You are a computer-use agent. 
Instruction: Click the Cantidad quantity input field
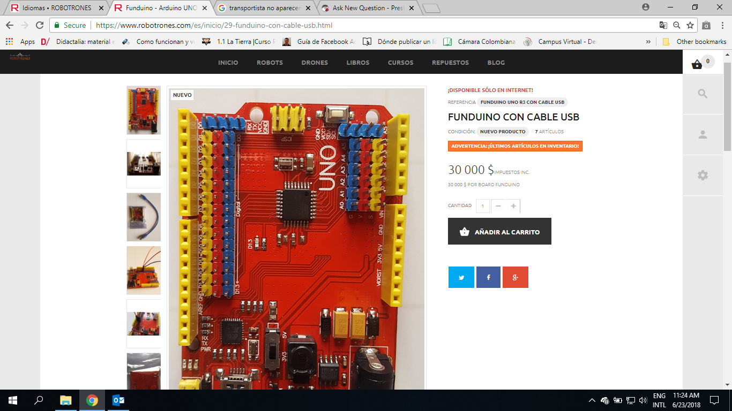coord(483,206)
